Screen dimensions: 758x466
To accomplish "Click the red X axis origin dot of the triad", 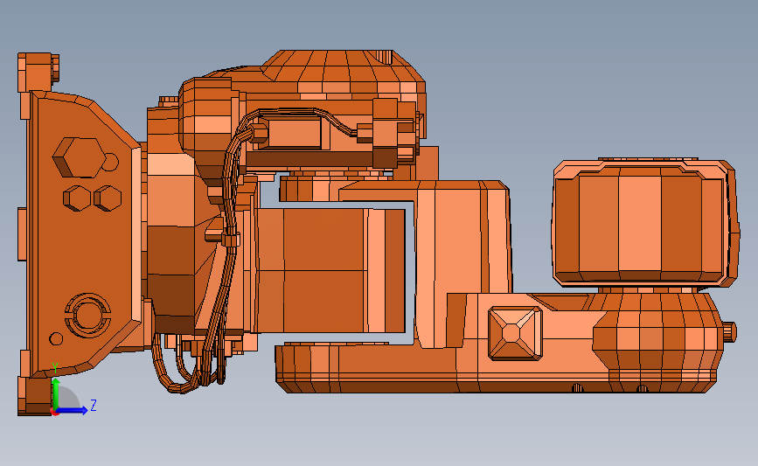I will coord(54,412).
